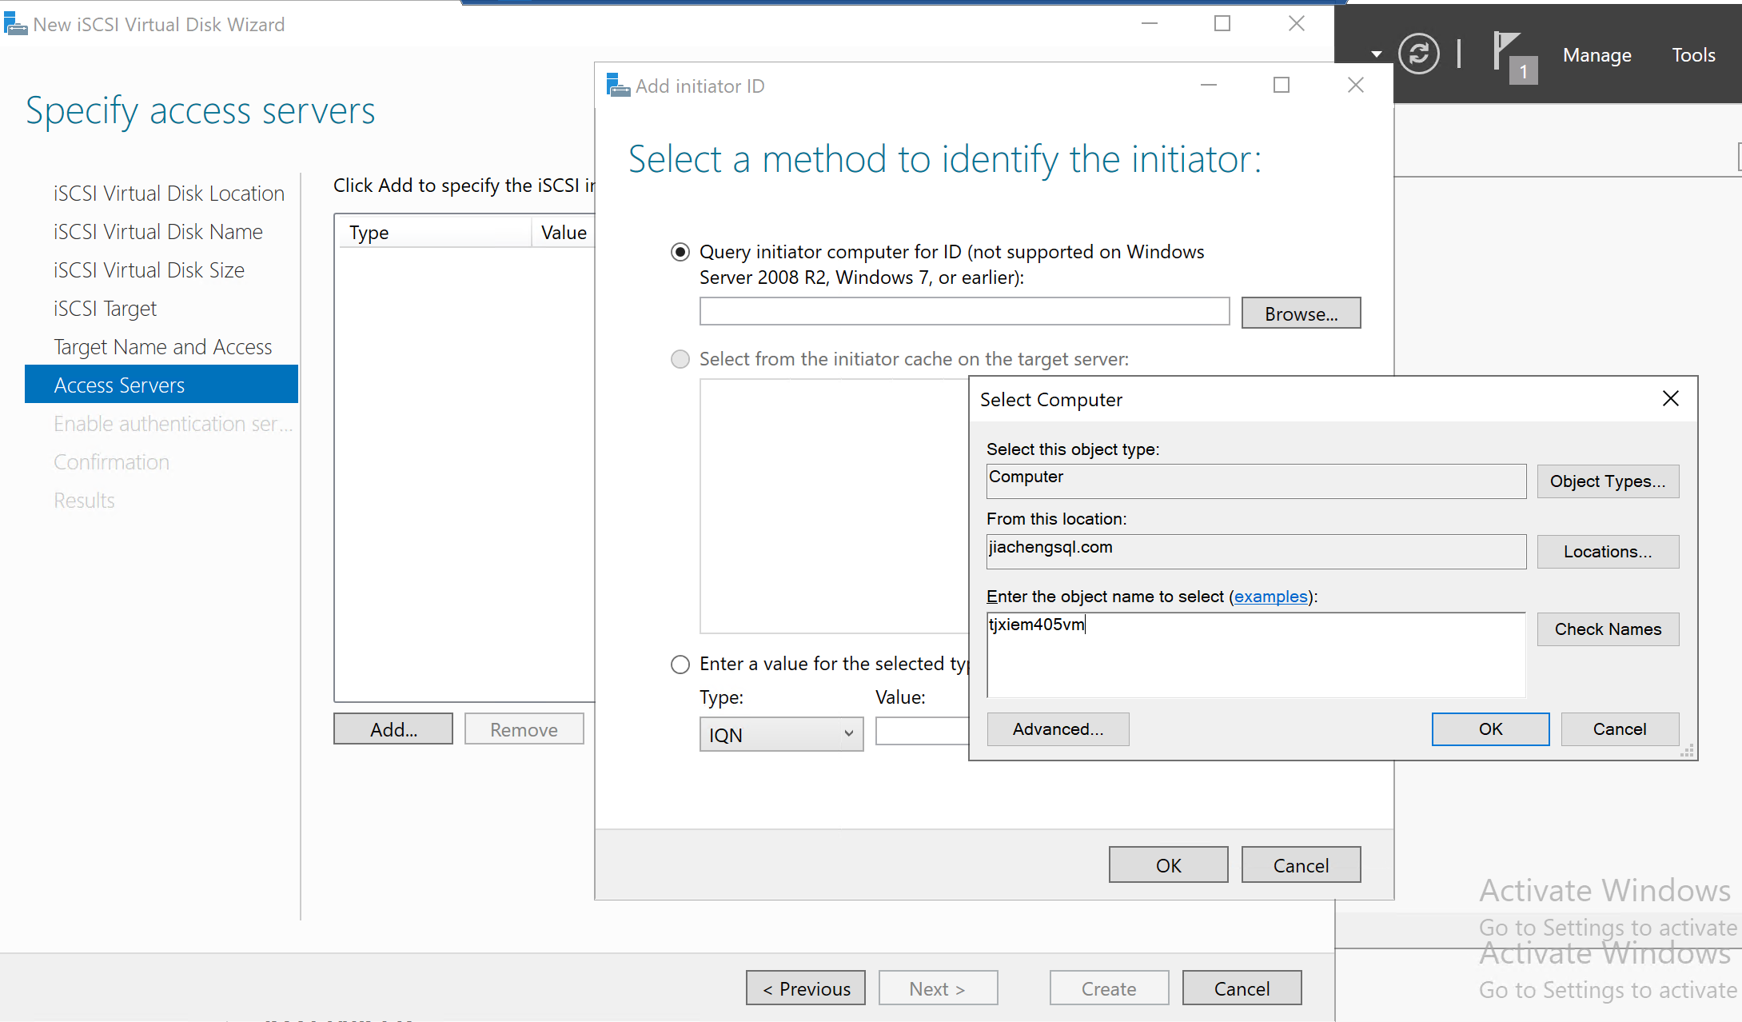Click the iSCSI Virtual Disk Wizard title icon
This screenshot has width=1742, height=1022.
[14, 24]
